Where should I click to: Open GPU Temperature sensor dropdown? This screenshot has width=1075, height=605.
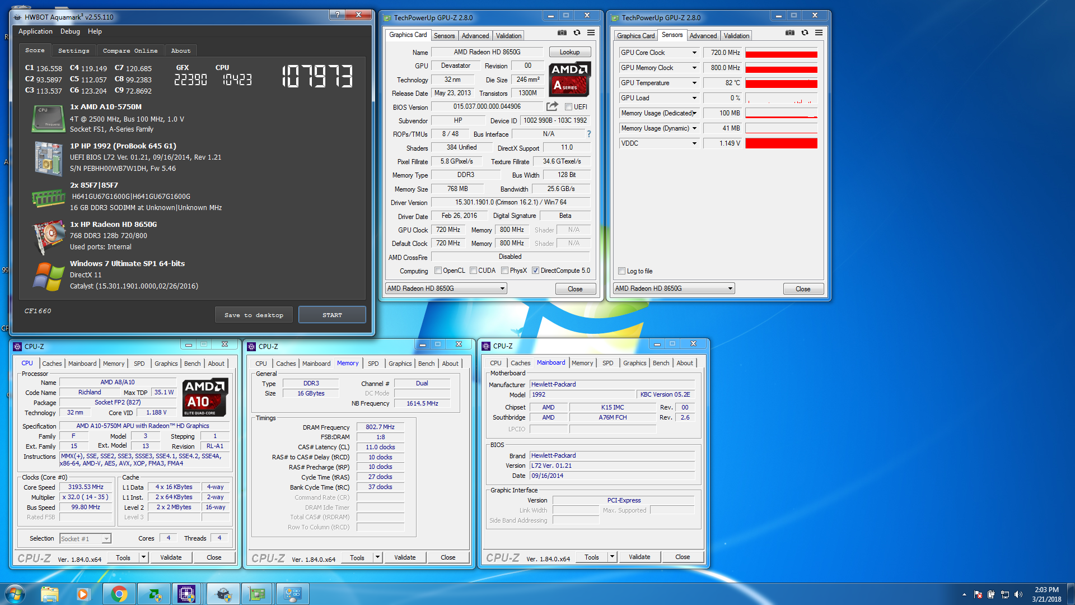pos(694,83)
